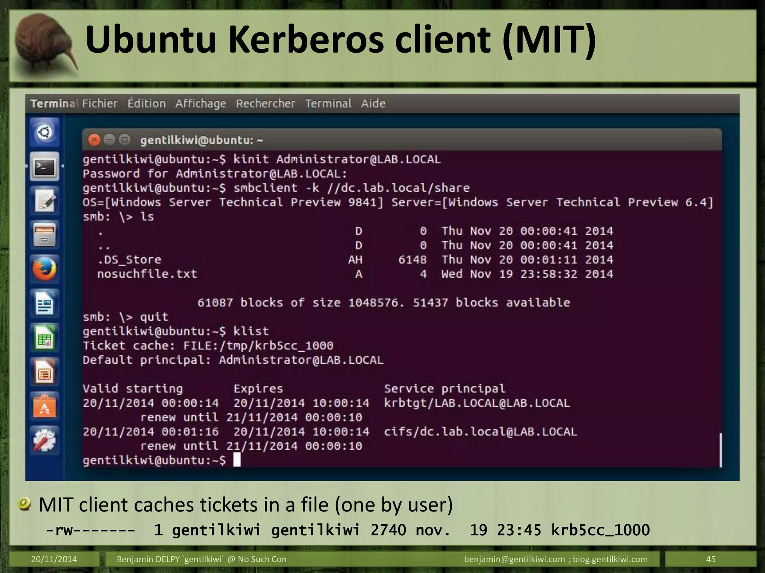765x573 pixels.
Task: Click the Default principal line
Action: tap(233, 360)
